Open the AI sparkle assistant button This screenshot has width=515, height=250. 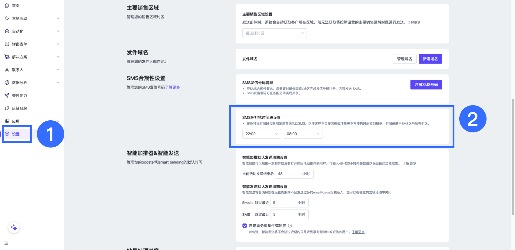pos(14,228)
